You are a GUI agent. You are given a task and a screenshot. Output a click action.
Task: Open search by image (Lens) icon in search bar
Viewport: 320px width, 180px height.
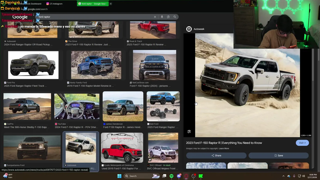pos(168,17)
